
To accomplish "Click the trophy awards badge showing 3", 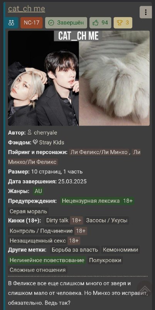I will pyautogui.click(x=123, y=23).
